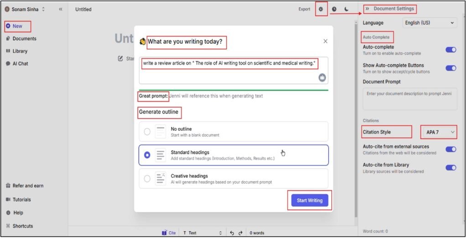The height and width of the screenshot is (238, 467).
Task: Select the No outline radio option
Action: [147, 131]
